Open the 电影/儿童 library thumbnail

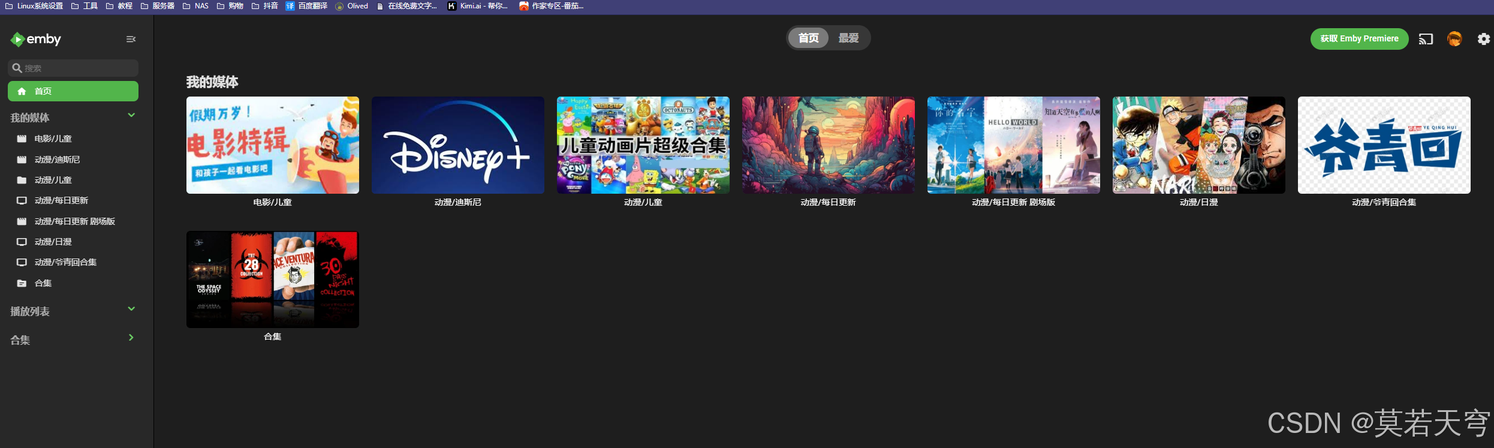[x=273, y=145]
